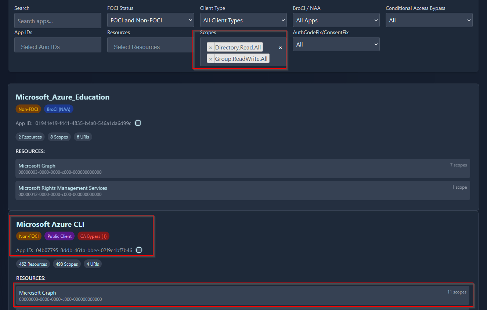
Task: Select App ID text 01941e19-f441-4835-b4a0-546a1da6d99c
Action: coord(83,123)
